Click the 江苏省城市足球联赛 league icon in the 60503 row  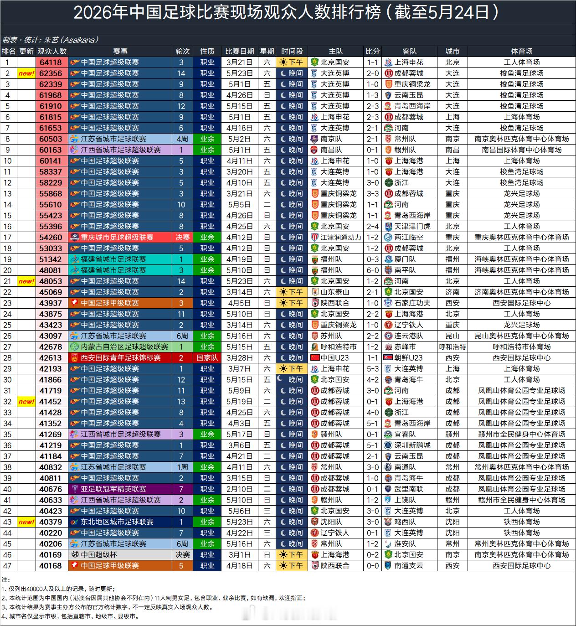tap(75, 139)
